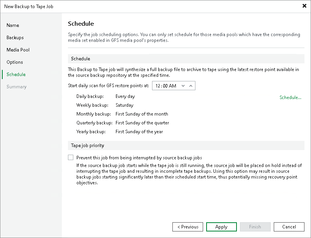
Task: Select the 12:00 AM time value
Action: pos(165,86)
